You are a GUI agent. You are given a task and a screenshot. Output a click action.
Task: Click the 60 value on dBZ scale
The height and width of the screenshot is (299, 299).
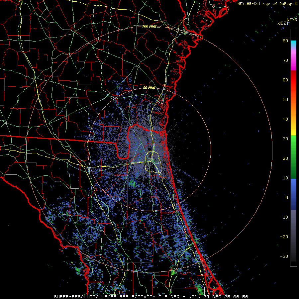click(x=285, y=80)
